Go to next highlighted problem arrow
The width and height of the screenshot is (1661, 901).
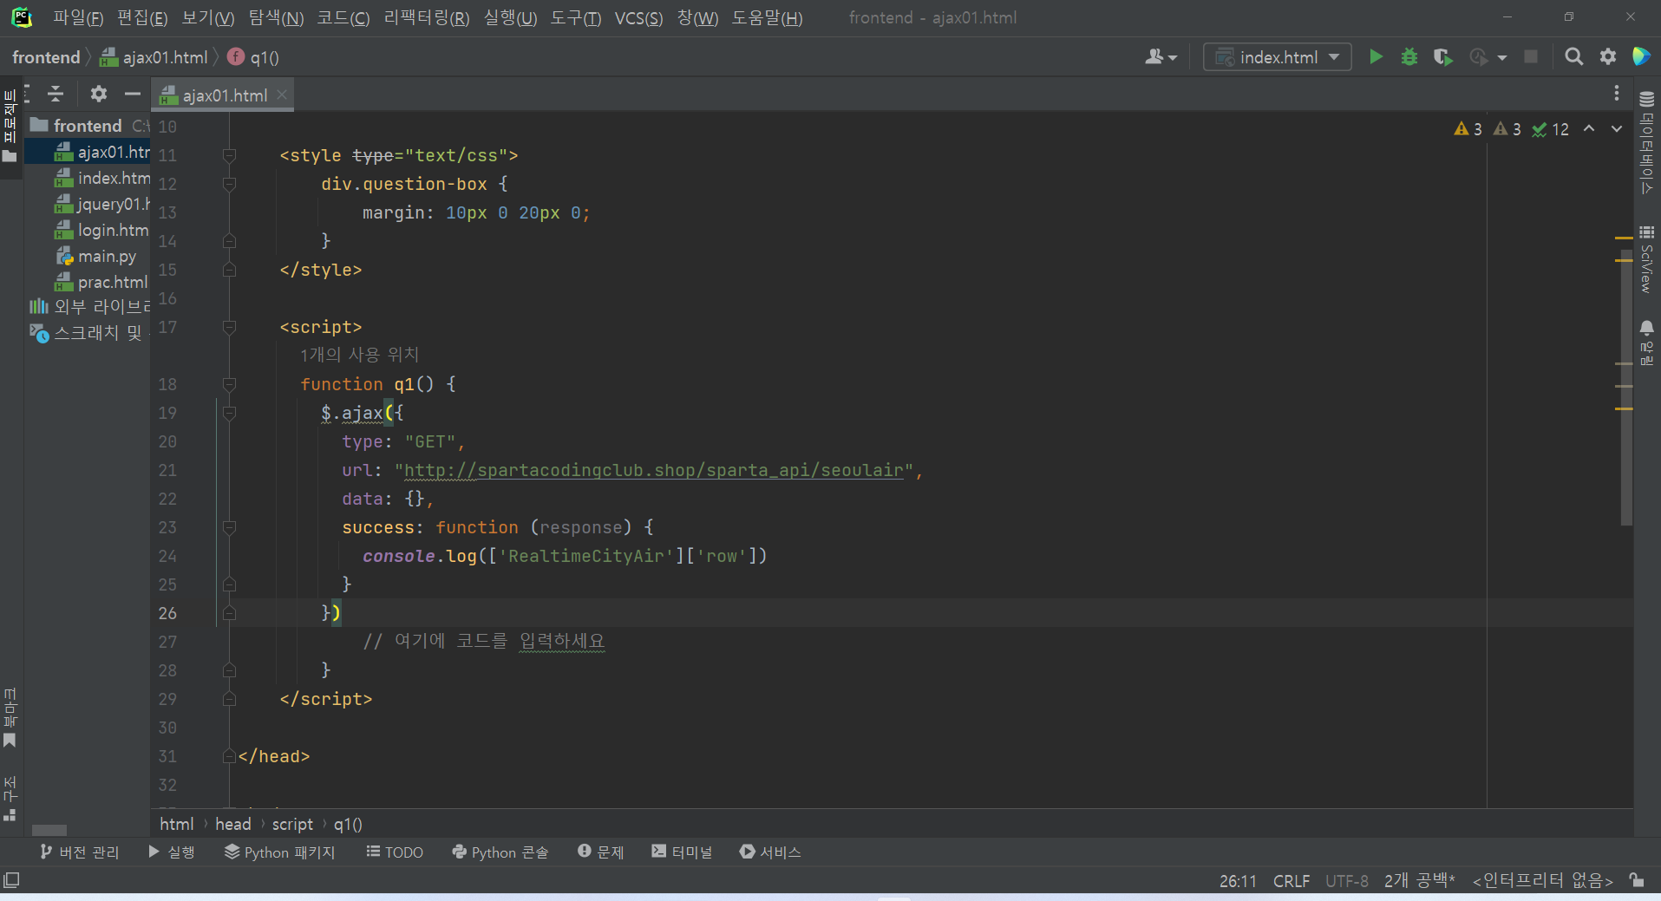[1617, 129]
